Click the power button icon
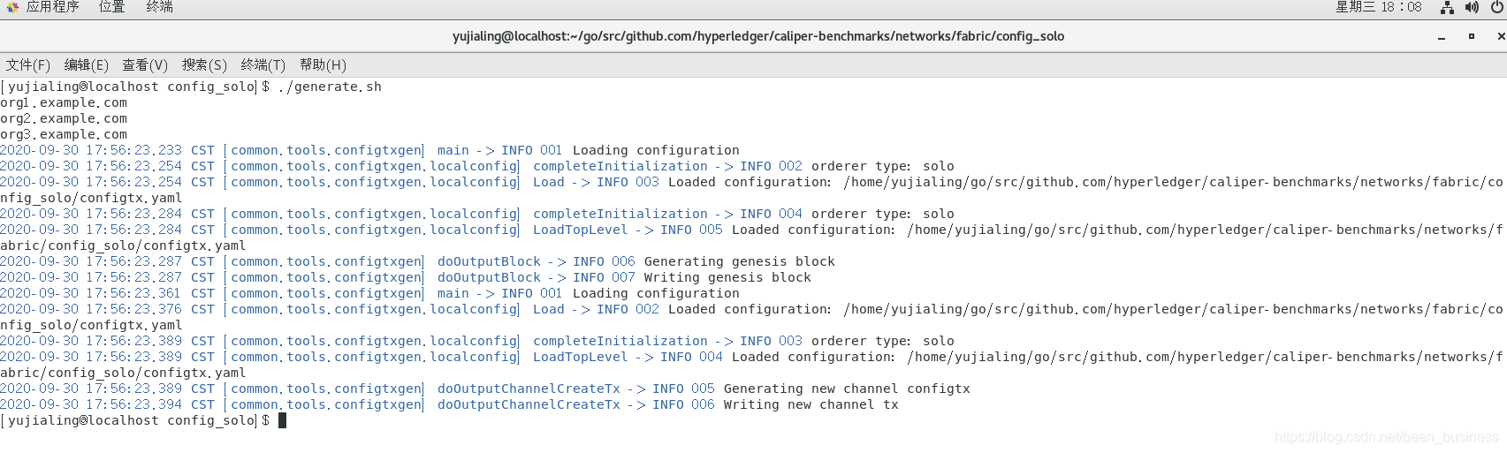Screen dimensions: 1507x453 click(1497, 7)
